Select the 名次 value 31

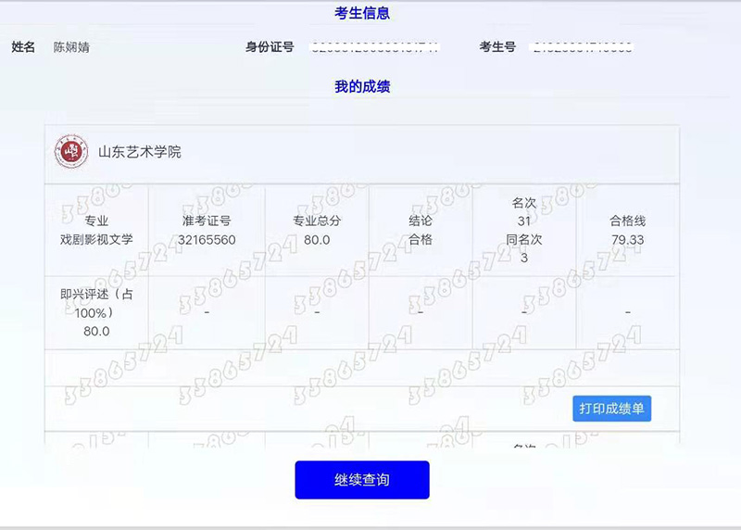coord(523,221)
